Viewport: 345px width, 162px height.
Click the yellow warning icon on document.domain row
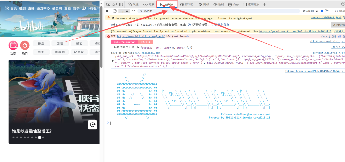108,18
